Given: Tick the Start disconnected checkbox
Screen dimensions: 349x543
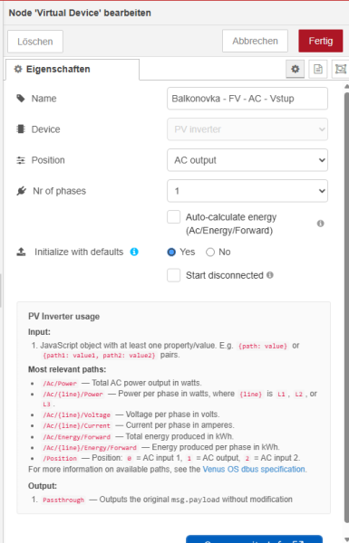Looking at the screenshot, I should [173, 276].
